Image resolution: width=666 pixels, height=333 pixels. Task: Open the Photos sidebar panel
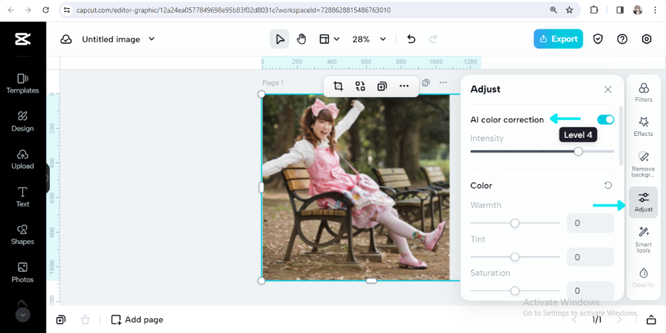point(23,272)
